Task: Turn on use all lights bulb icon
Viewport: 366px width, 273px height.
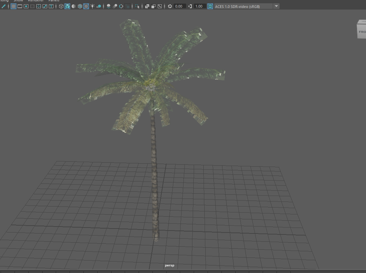Action: 92,6
